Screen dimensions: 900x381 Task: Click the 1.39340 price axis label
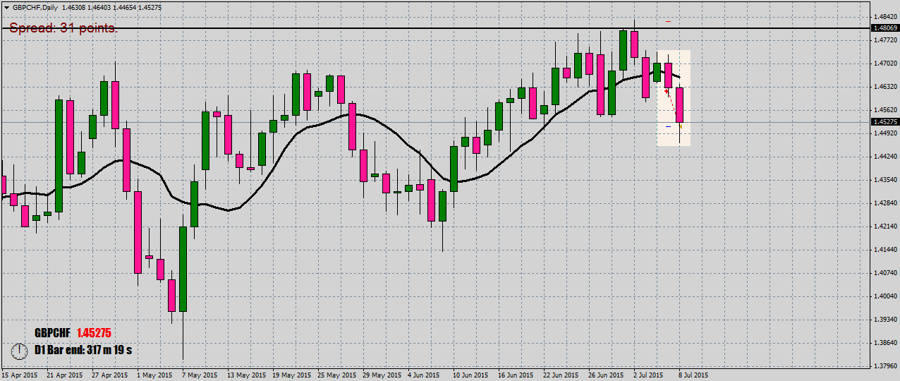pyautogui.click(x=885, y=319)
